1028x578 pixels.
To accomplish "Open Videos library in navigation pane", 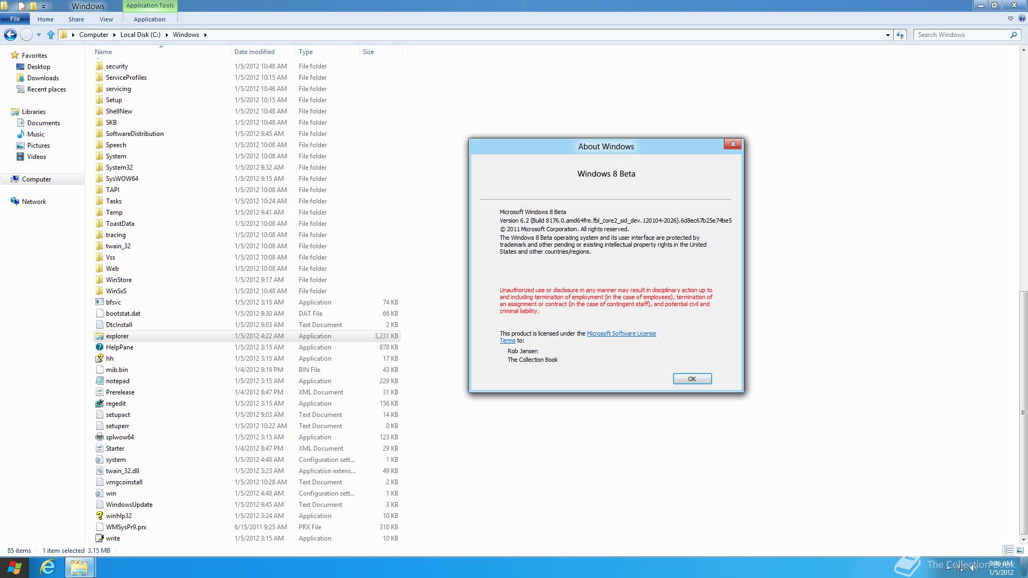I will (x=36, y=157).
